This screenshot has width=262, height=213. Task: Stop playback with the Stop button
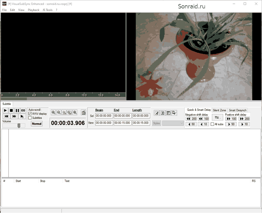tap(11, 111)
